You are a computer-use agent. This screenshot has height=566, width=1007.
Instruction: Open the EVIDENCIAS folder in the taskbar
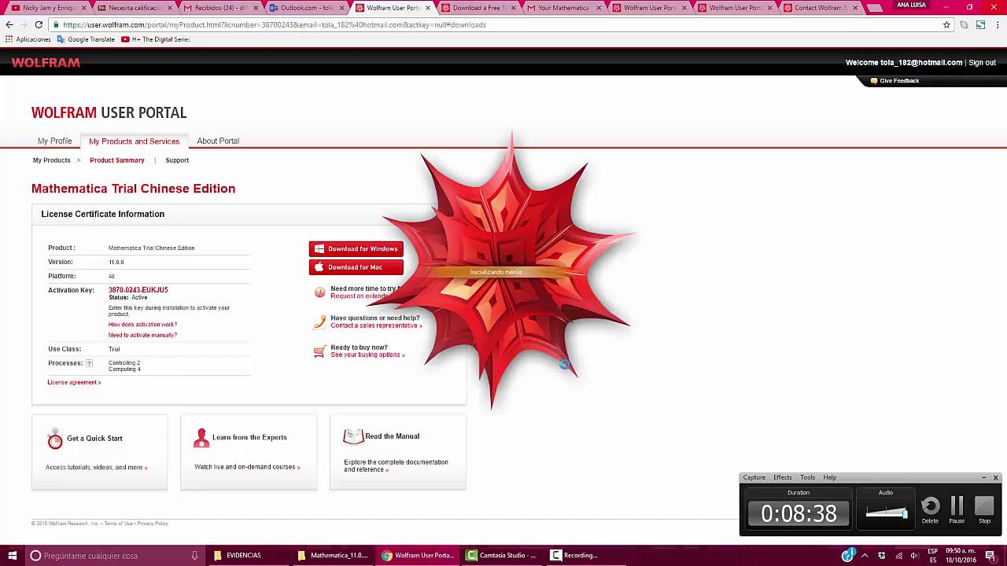pos(245,555)
